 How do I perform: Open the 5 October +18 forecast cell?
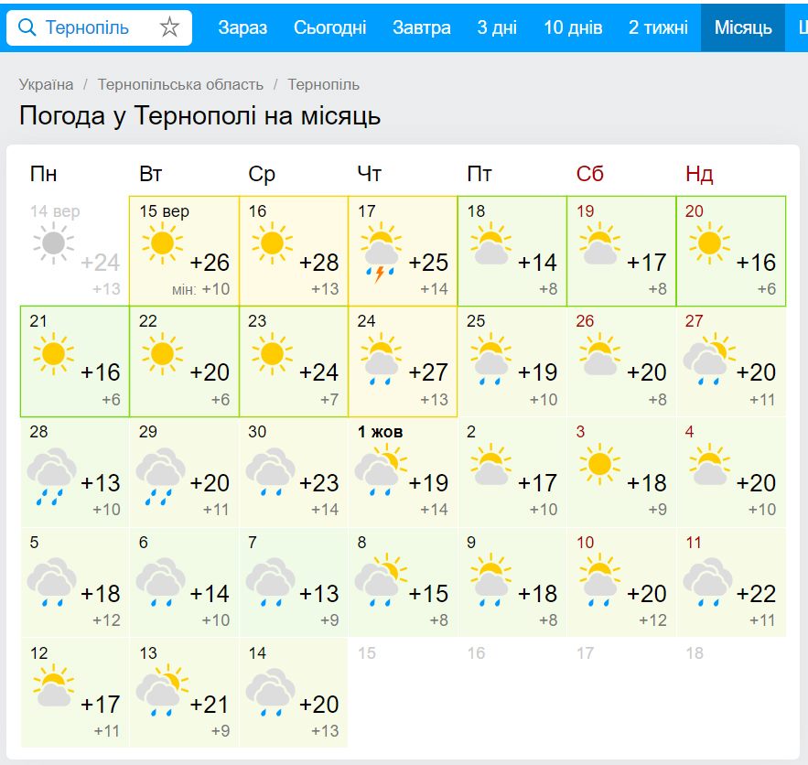coord(75,583)
